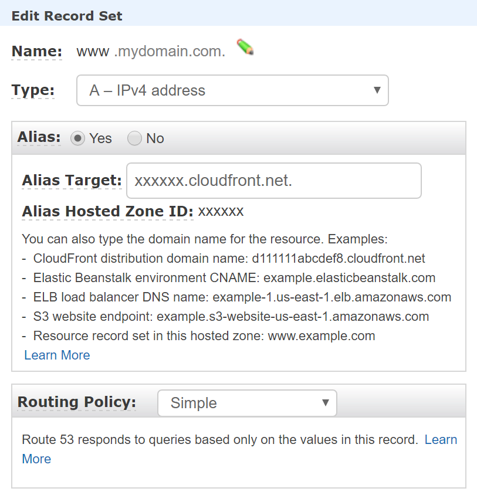Choose the Alias "No" radio button

tap(134, 138)
